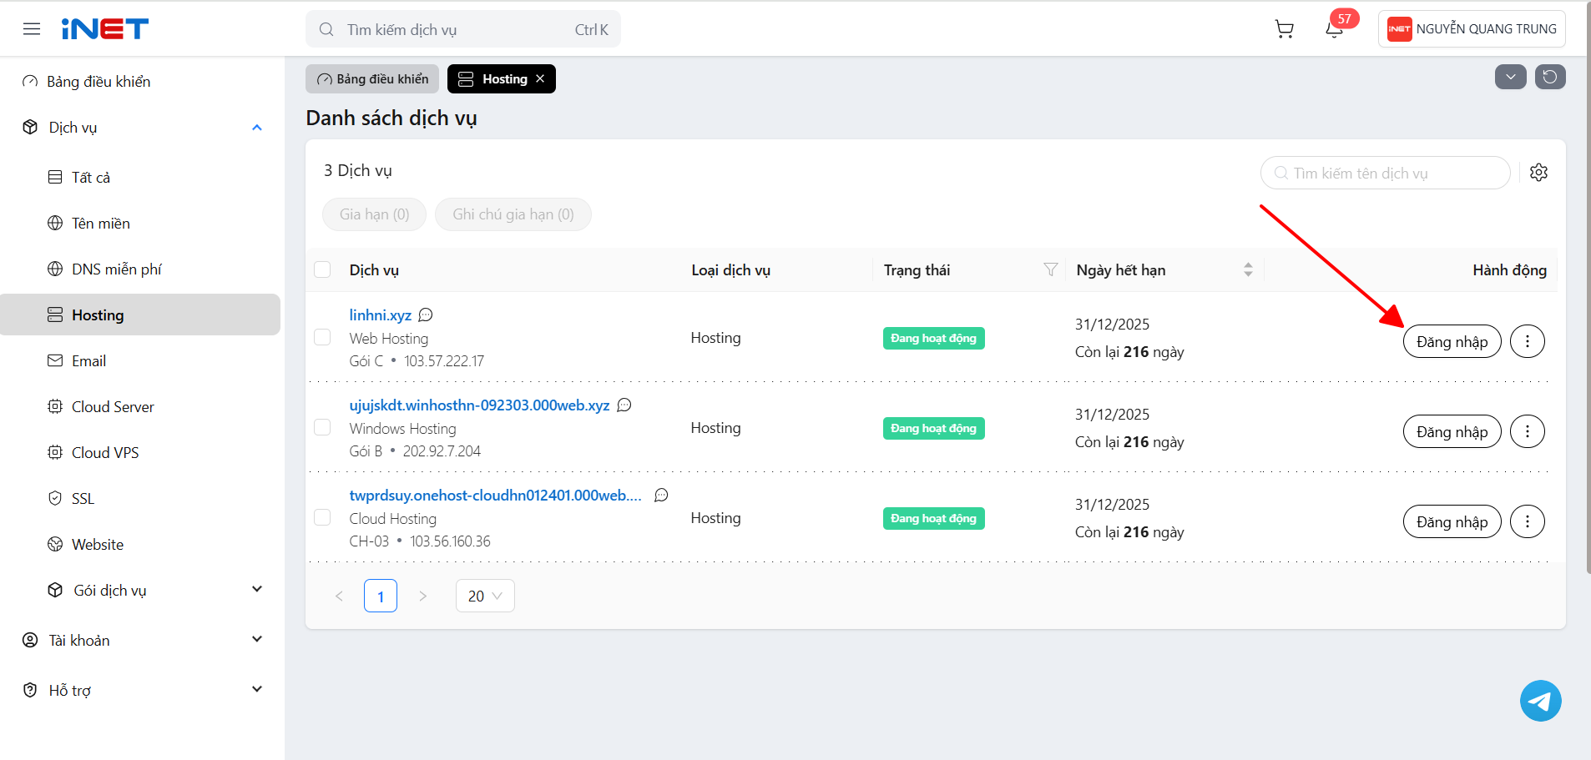Toggle the select-all services checkbox

click(322, 269)
